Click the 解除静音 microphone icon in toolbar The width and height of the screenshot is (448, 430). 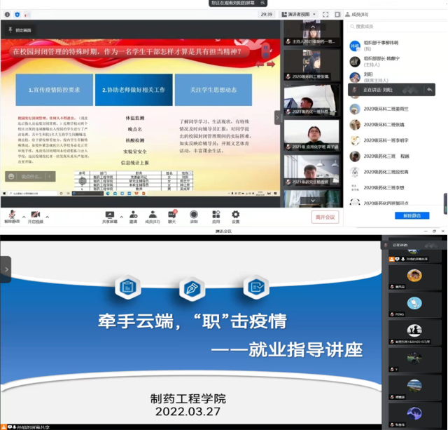point(12,214)
